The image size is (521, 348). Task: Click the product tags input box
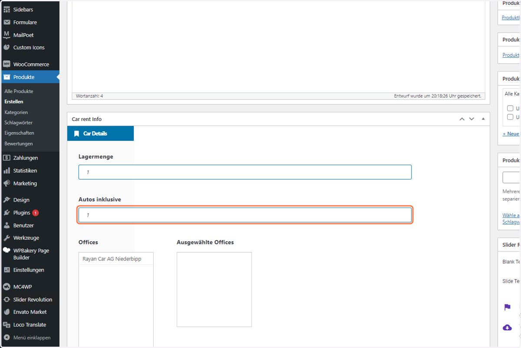(x=511, y=178)
